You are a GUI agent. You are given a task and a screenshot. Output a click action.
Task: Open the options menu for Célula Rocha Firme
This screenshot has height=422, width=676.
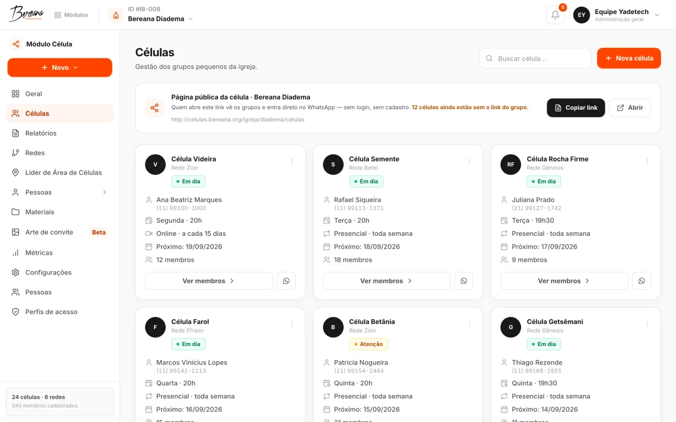647,162
